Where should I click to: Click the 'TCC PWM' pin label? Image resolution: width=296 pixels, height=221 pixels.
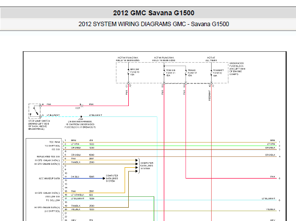tap(55, 142)
